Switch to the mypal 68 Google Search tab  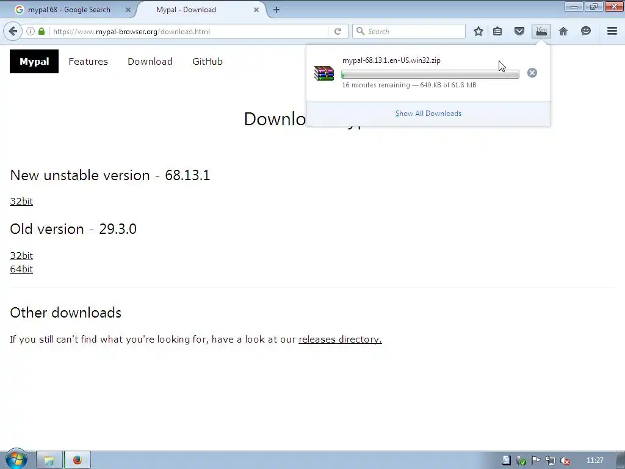tap(69, 10)
